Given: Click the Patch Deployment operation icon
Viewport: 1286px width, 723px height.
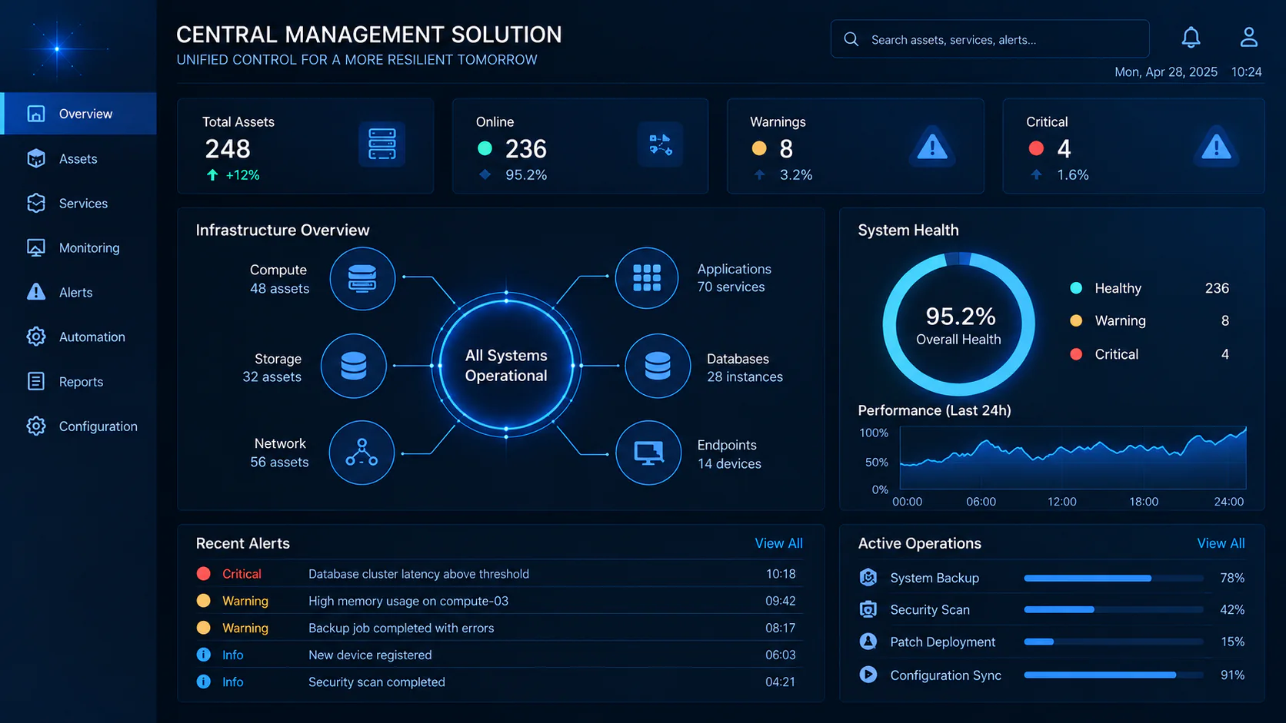Looking at the screenshot, I should pyautogui.click(x=868, y=642).
